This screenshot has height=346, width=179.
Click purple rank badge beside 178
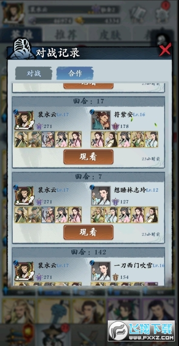115,127
